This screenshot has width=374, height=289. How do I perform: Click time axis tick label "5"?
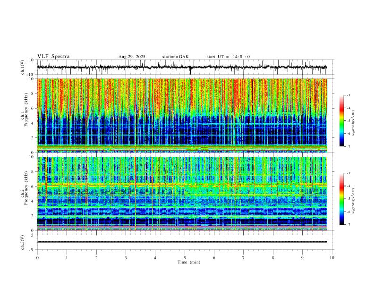[185, 258]
